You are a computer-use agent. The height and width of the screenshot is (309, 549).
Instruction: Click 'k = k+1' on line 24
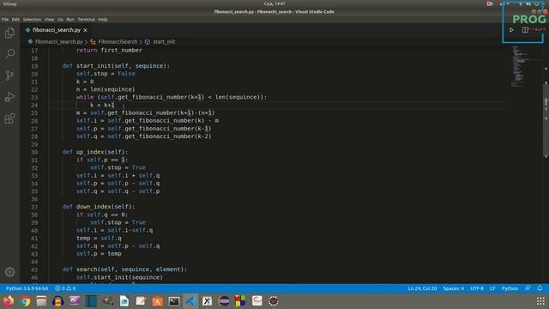point(102,105)
